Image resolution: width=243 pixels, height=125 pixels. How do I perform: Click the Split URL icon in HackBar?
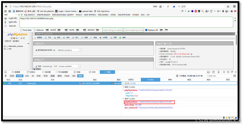[x=5, y=22]
